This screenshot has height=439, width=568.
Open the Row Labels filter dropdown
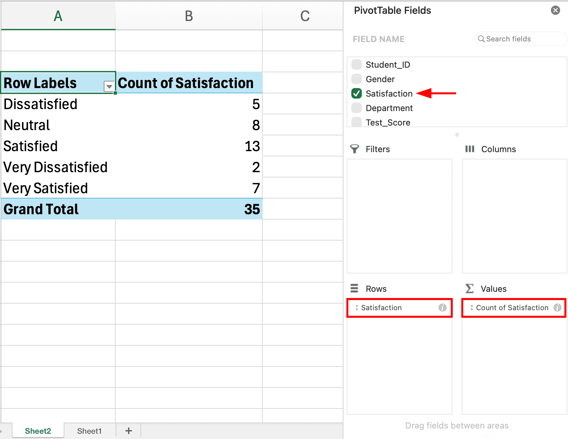pos(109,86)
